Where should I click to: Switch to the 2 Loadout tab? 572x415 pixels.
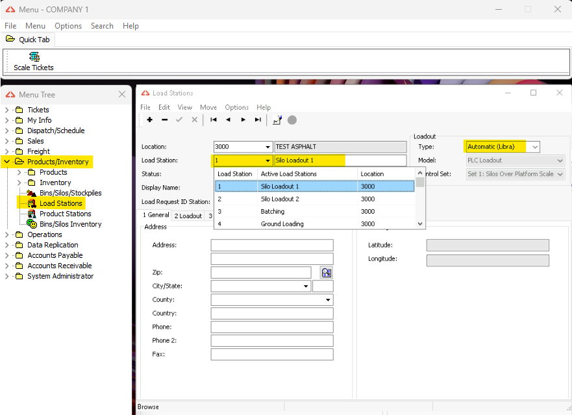tap(188, 216)
